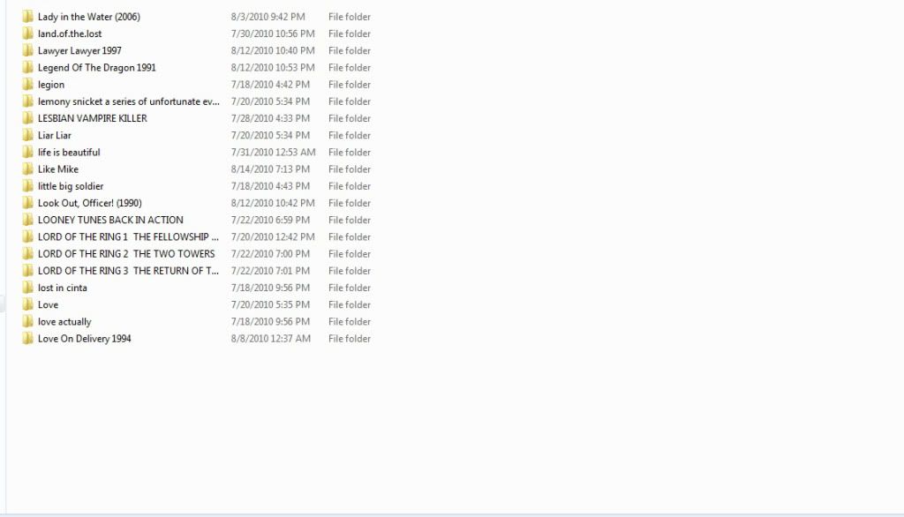Image resolution: width=904 pixels, height=517 pixels.
Task: Select the 'Liar Liar' folder name
Action: pyautogui.click(x=55, y=136)
